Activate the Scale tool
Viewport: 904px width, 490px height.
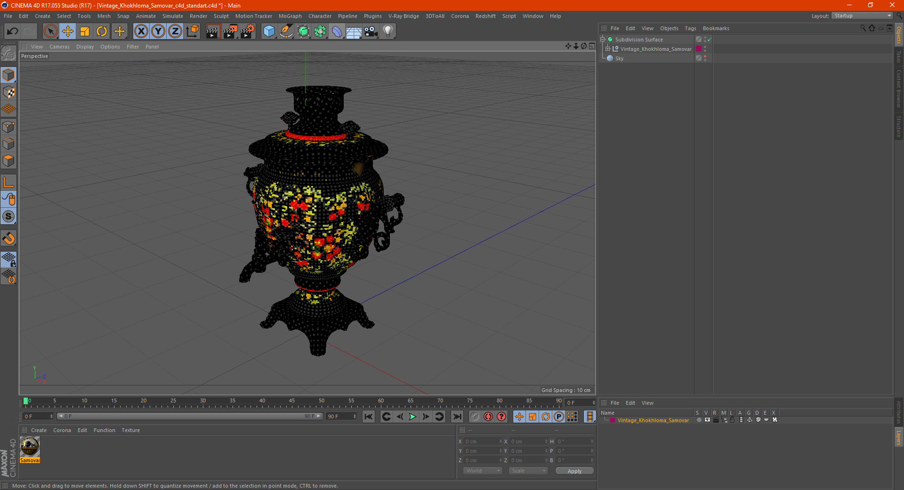tap(85, 32)
